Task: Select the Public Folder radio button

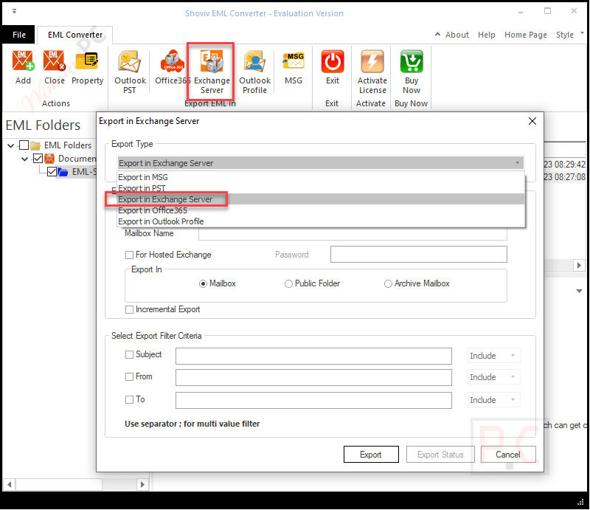Action: 288,284
